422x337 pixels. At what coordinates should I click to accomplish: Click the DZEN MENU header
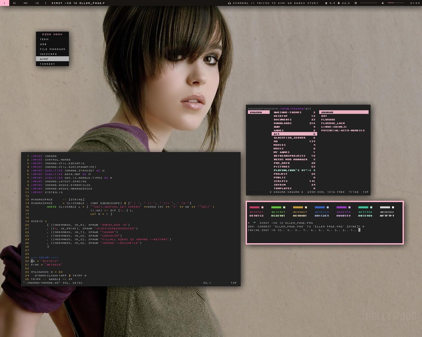52,34
